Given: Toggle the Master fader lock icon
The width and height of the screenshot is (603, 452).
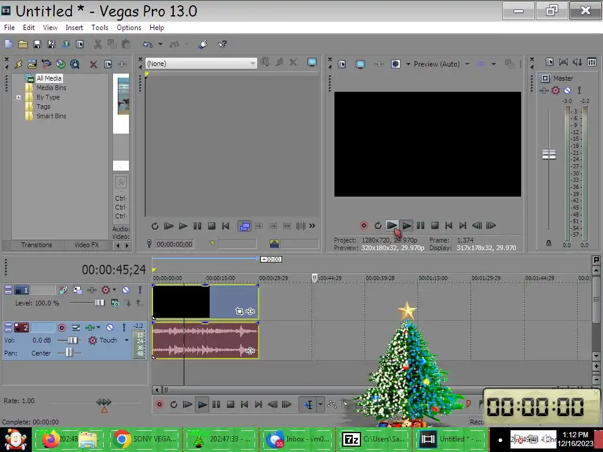Looking at the screenshot, I should point(549,243).
